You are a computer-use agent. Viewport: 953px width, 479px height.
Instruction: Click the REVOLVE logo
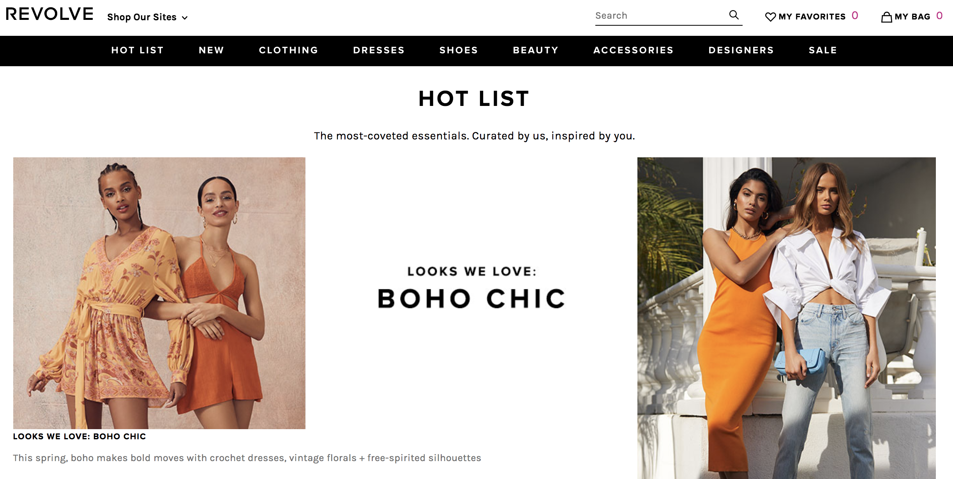49,14
